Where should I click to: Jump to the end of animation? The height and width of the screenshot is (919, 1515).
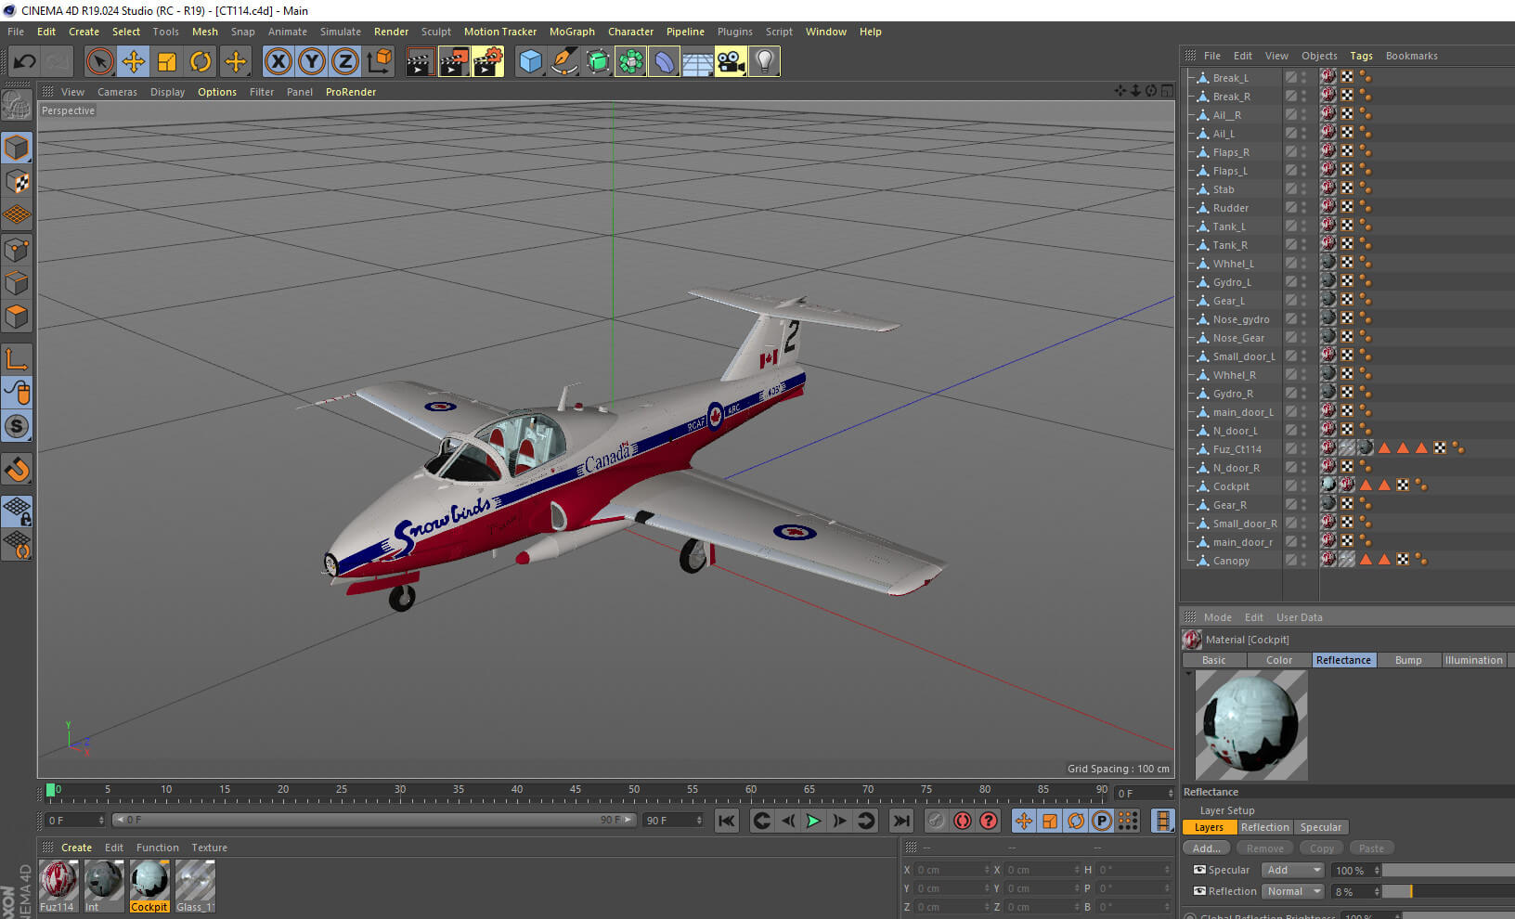click(x=900, y=821)
